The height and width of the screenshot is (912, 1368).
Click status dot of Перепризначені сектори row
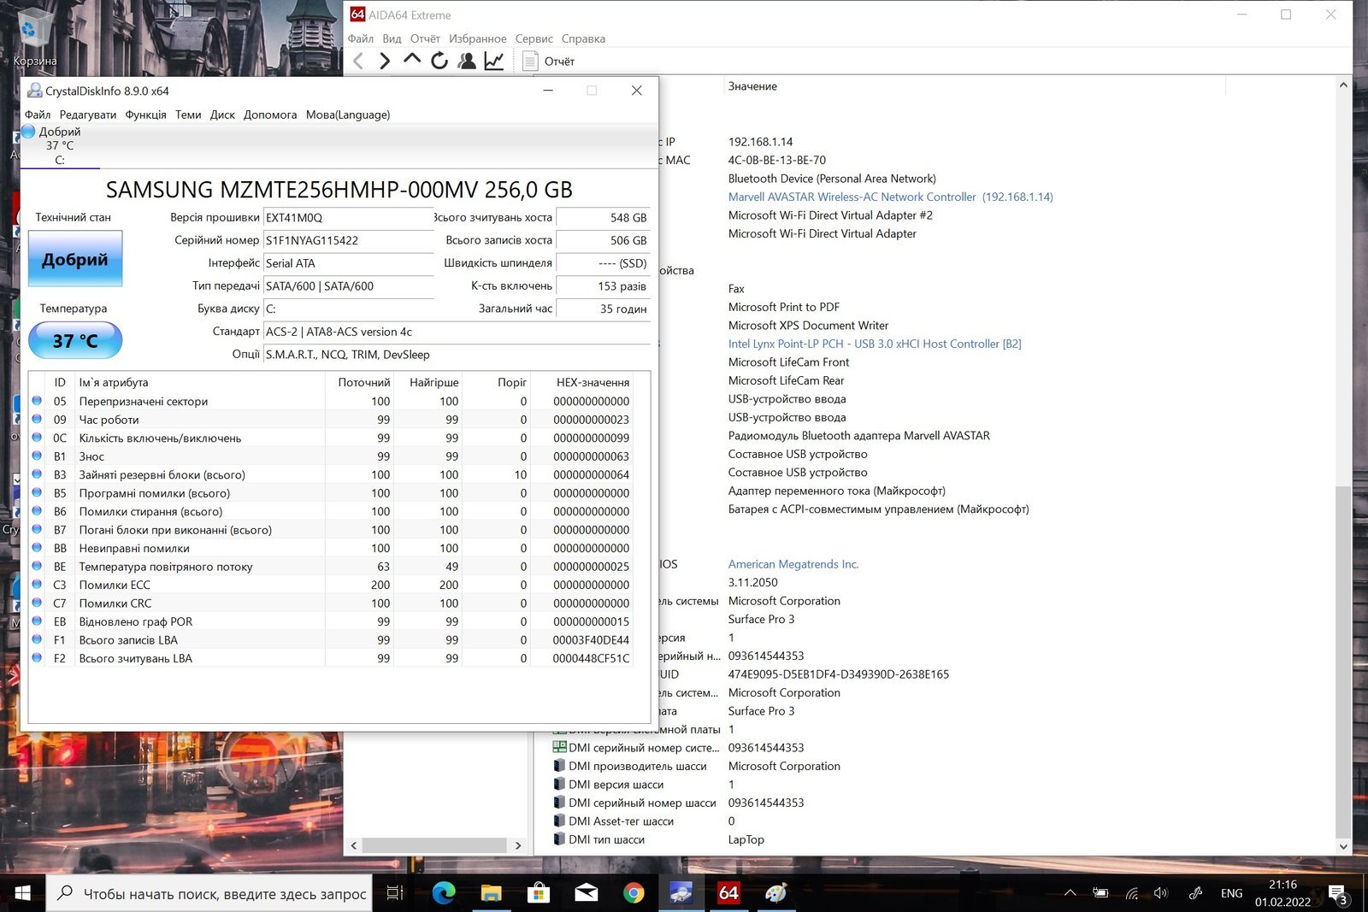click(37, 400)
